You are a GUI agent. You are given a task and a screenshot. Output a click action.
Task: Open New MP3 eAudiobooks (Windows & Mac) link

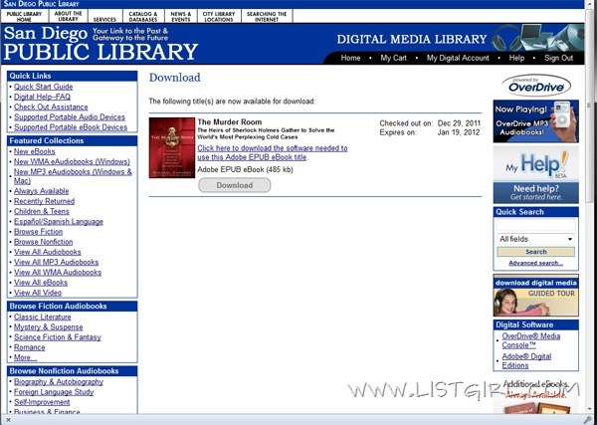(x=73, y=176)
